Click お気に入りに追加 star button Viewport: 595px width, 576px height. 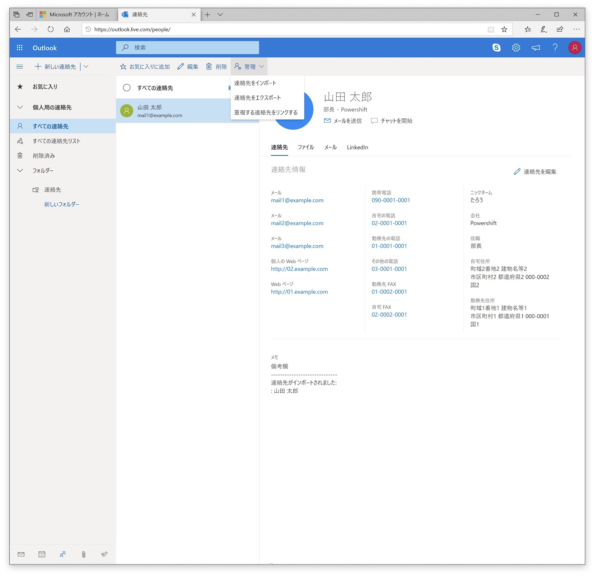click(x=145, y=66)
